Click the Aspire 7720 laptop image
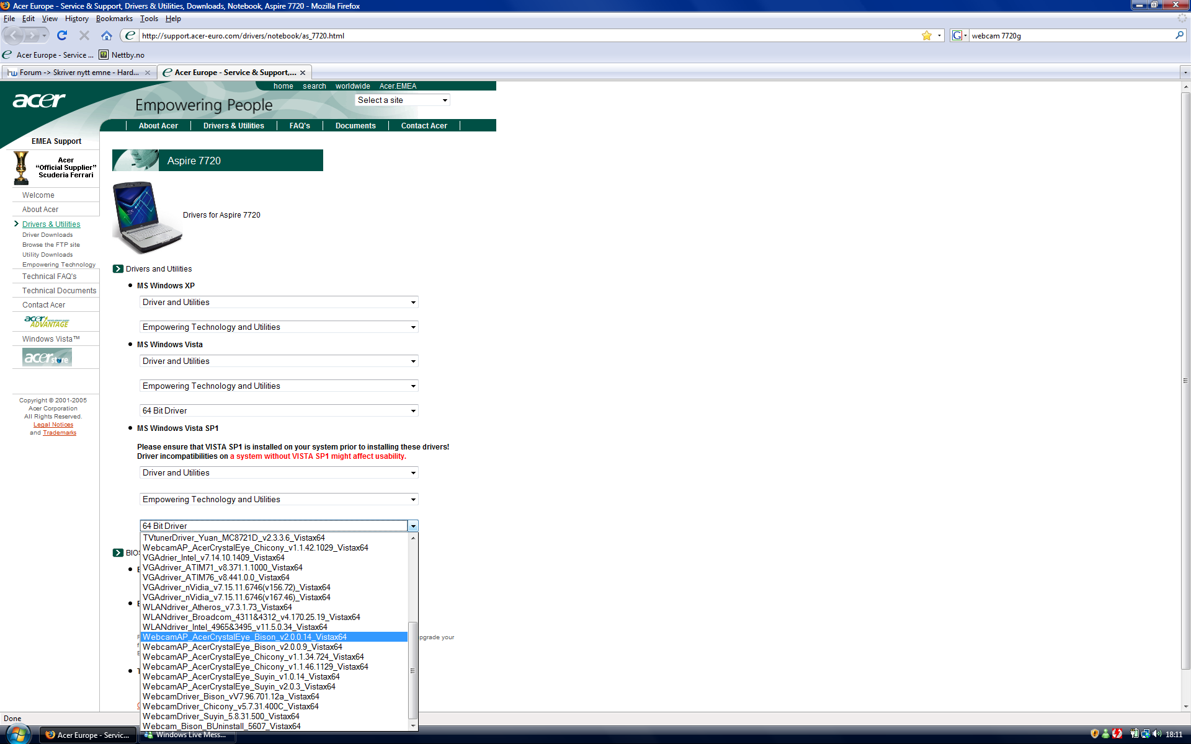Viewport: 1191px width, 744px height. pos(147,217)
